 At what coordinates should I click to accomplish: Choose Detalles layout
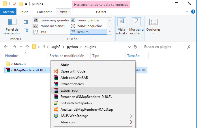point(89,32)
